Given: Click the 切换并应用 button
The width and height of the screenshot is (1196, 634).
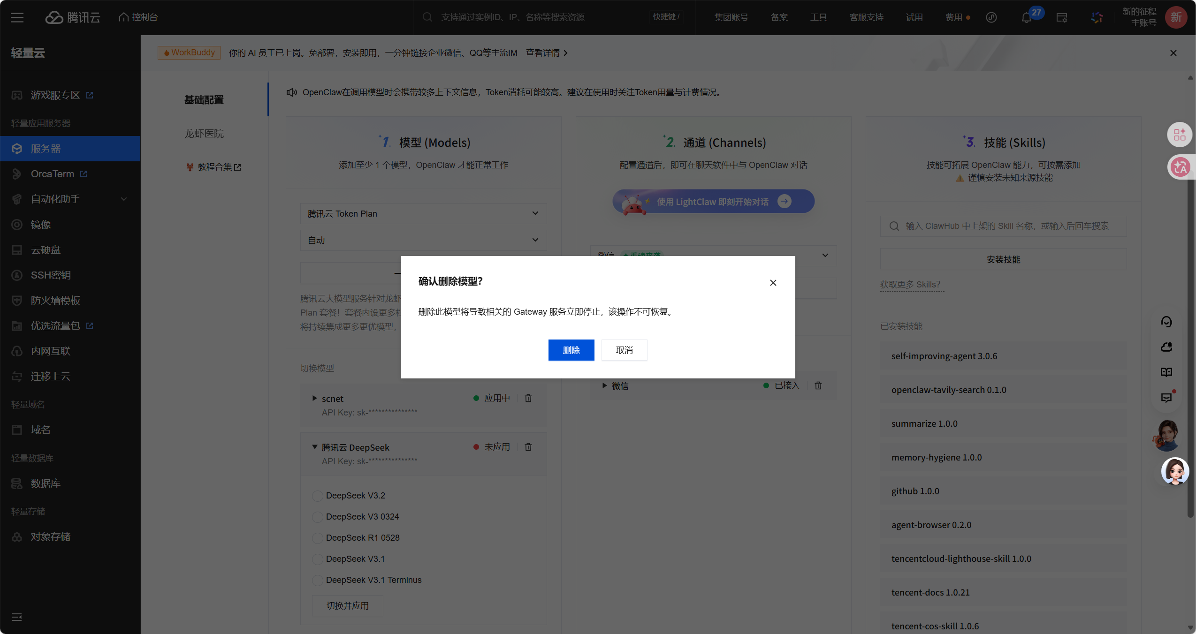Looking at the screenshot, I should pos(348,605).
